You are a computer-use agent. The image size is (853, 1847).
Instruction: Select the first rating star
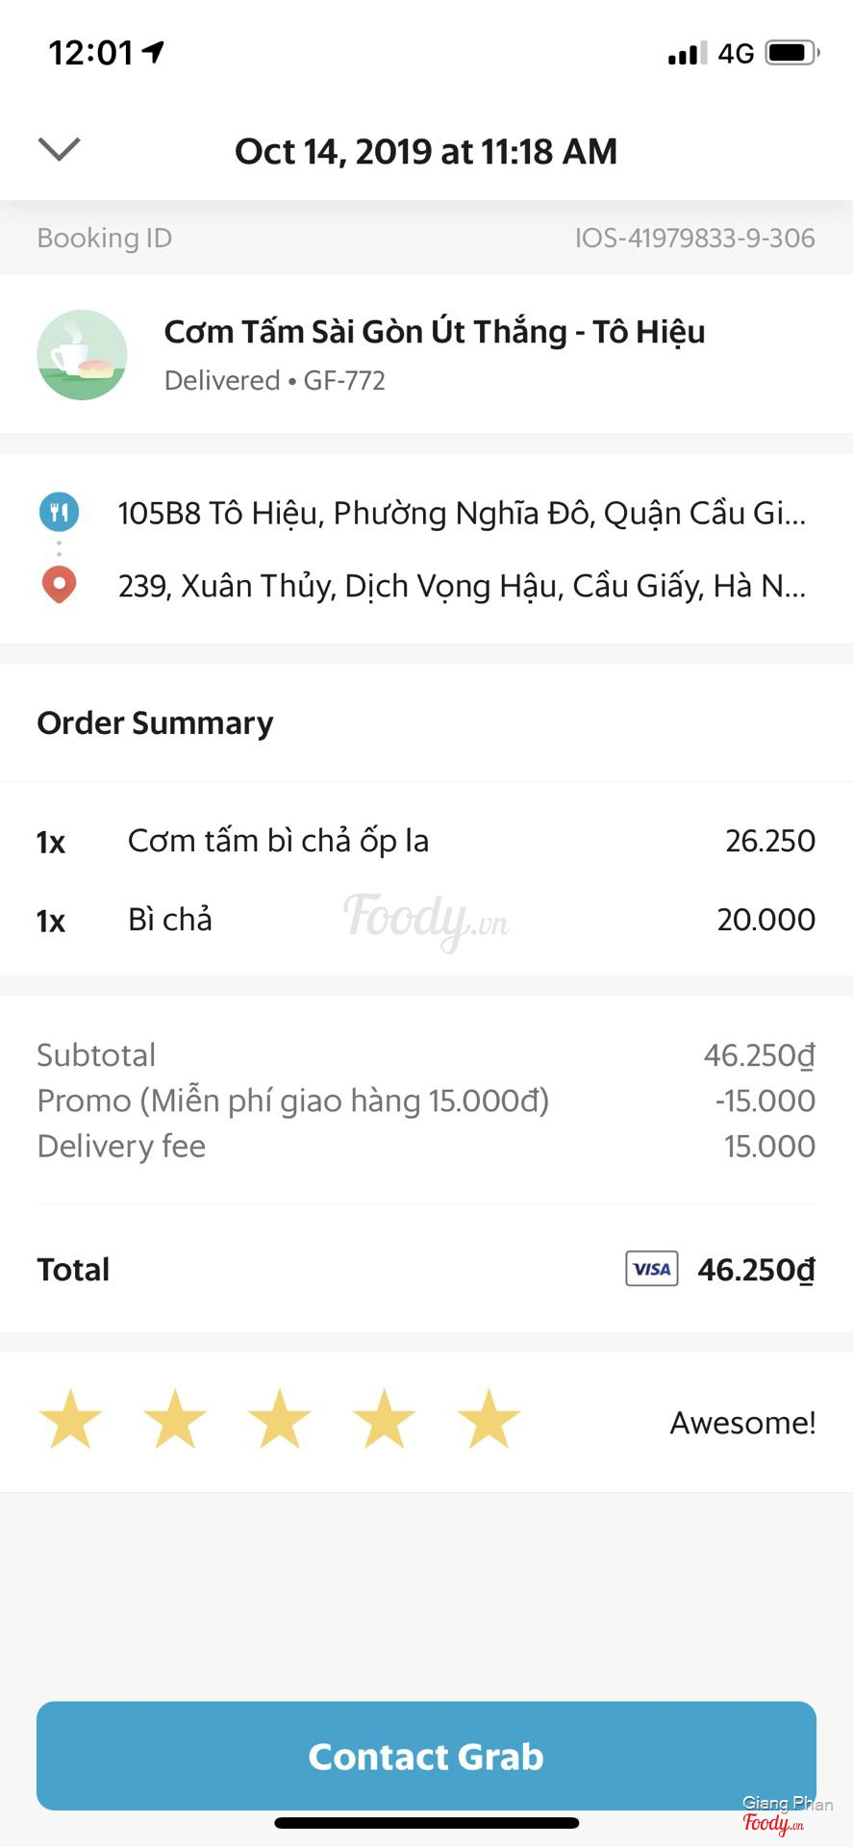(x=70, y=1419)
